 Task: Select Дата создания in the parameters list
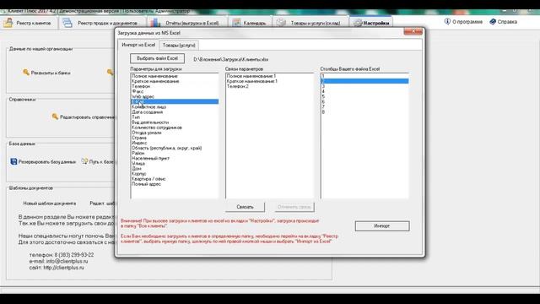(x=175, y=112)
